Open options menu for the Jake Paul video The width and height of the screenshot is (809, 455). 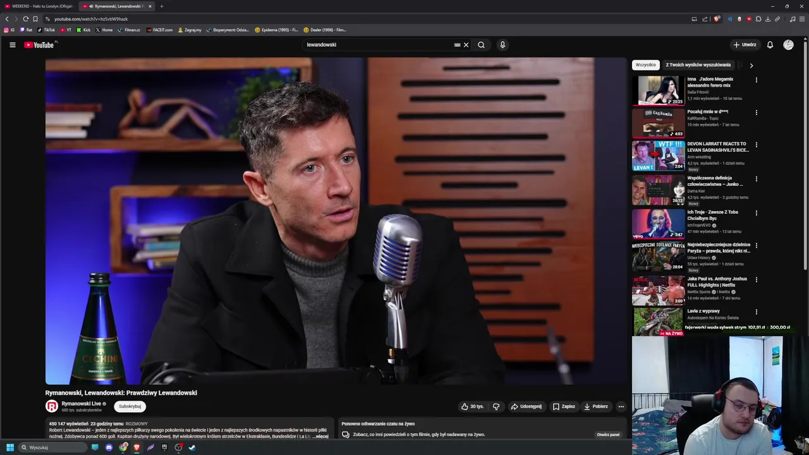pos(756,279)
